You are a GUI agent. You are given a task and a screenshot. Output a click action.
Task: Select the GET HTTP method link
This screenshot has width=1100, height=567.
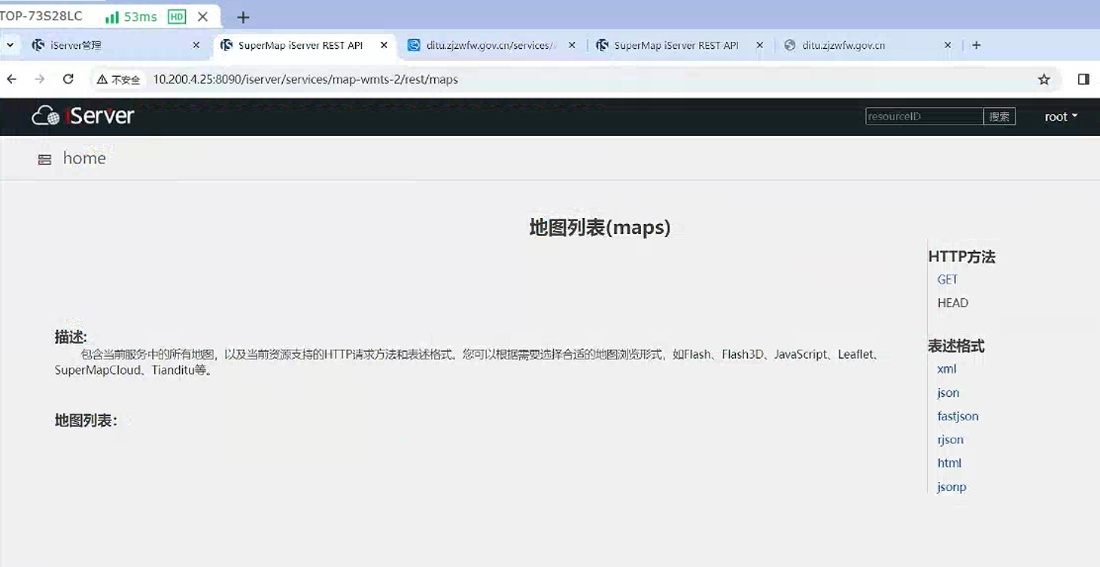(x=947, y=279)
